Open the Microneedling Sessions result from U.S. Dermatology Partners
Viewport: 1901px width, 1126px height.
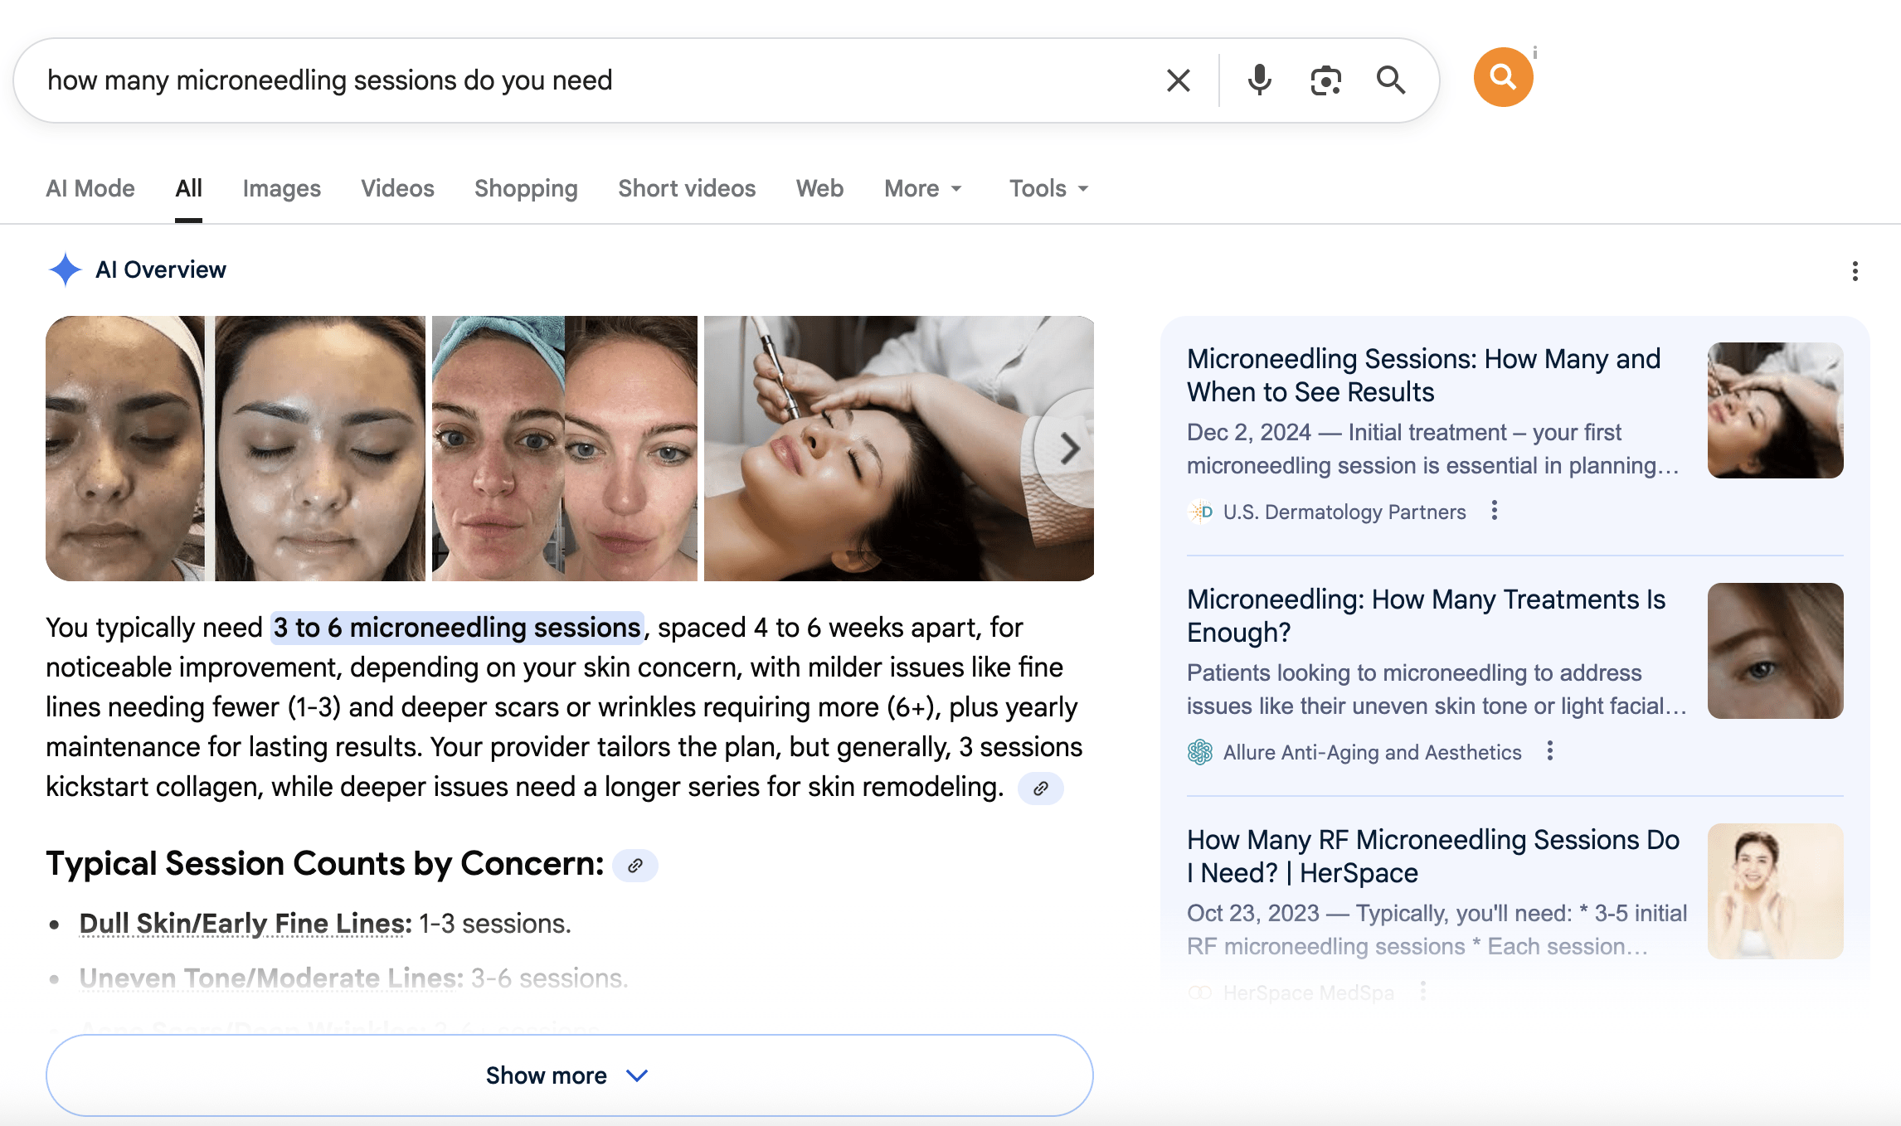1423,375
